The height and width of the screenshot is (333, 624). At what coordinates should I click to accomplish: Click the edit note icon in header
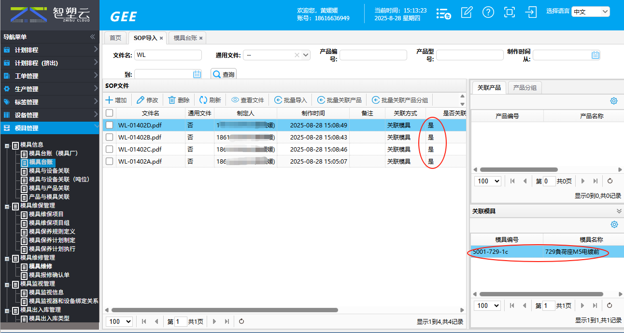pos(467,13)
